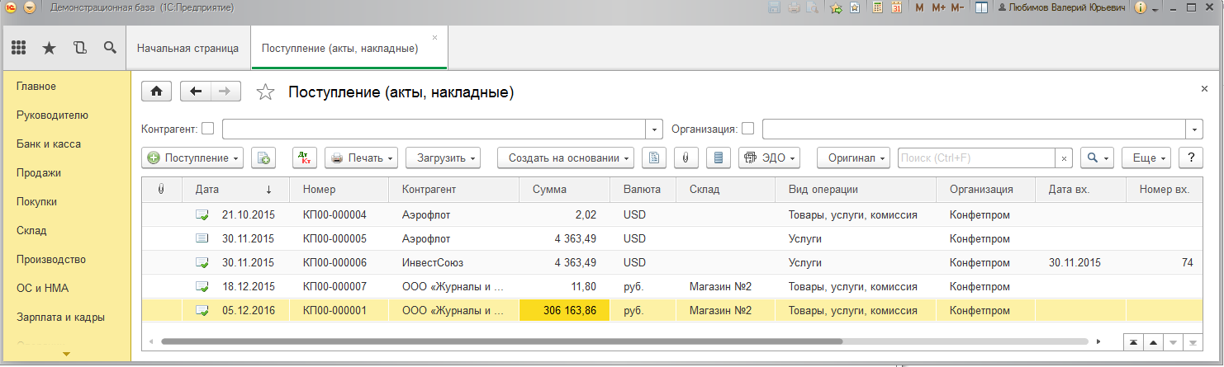1224x367 pixels.
Task: Open Favorites star in top panel
Action: 49,48
